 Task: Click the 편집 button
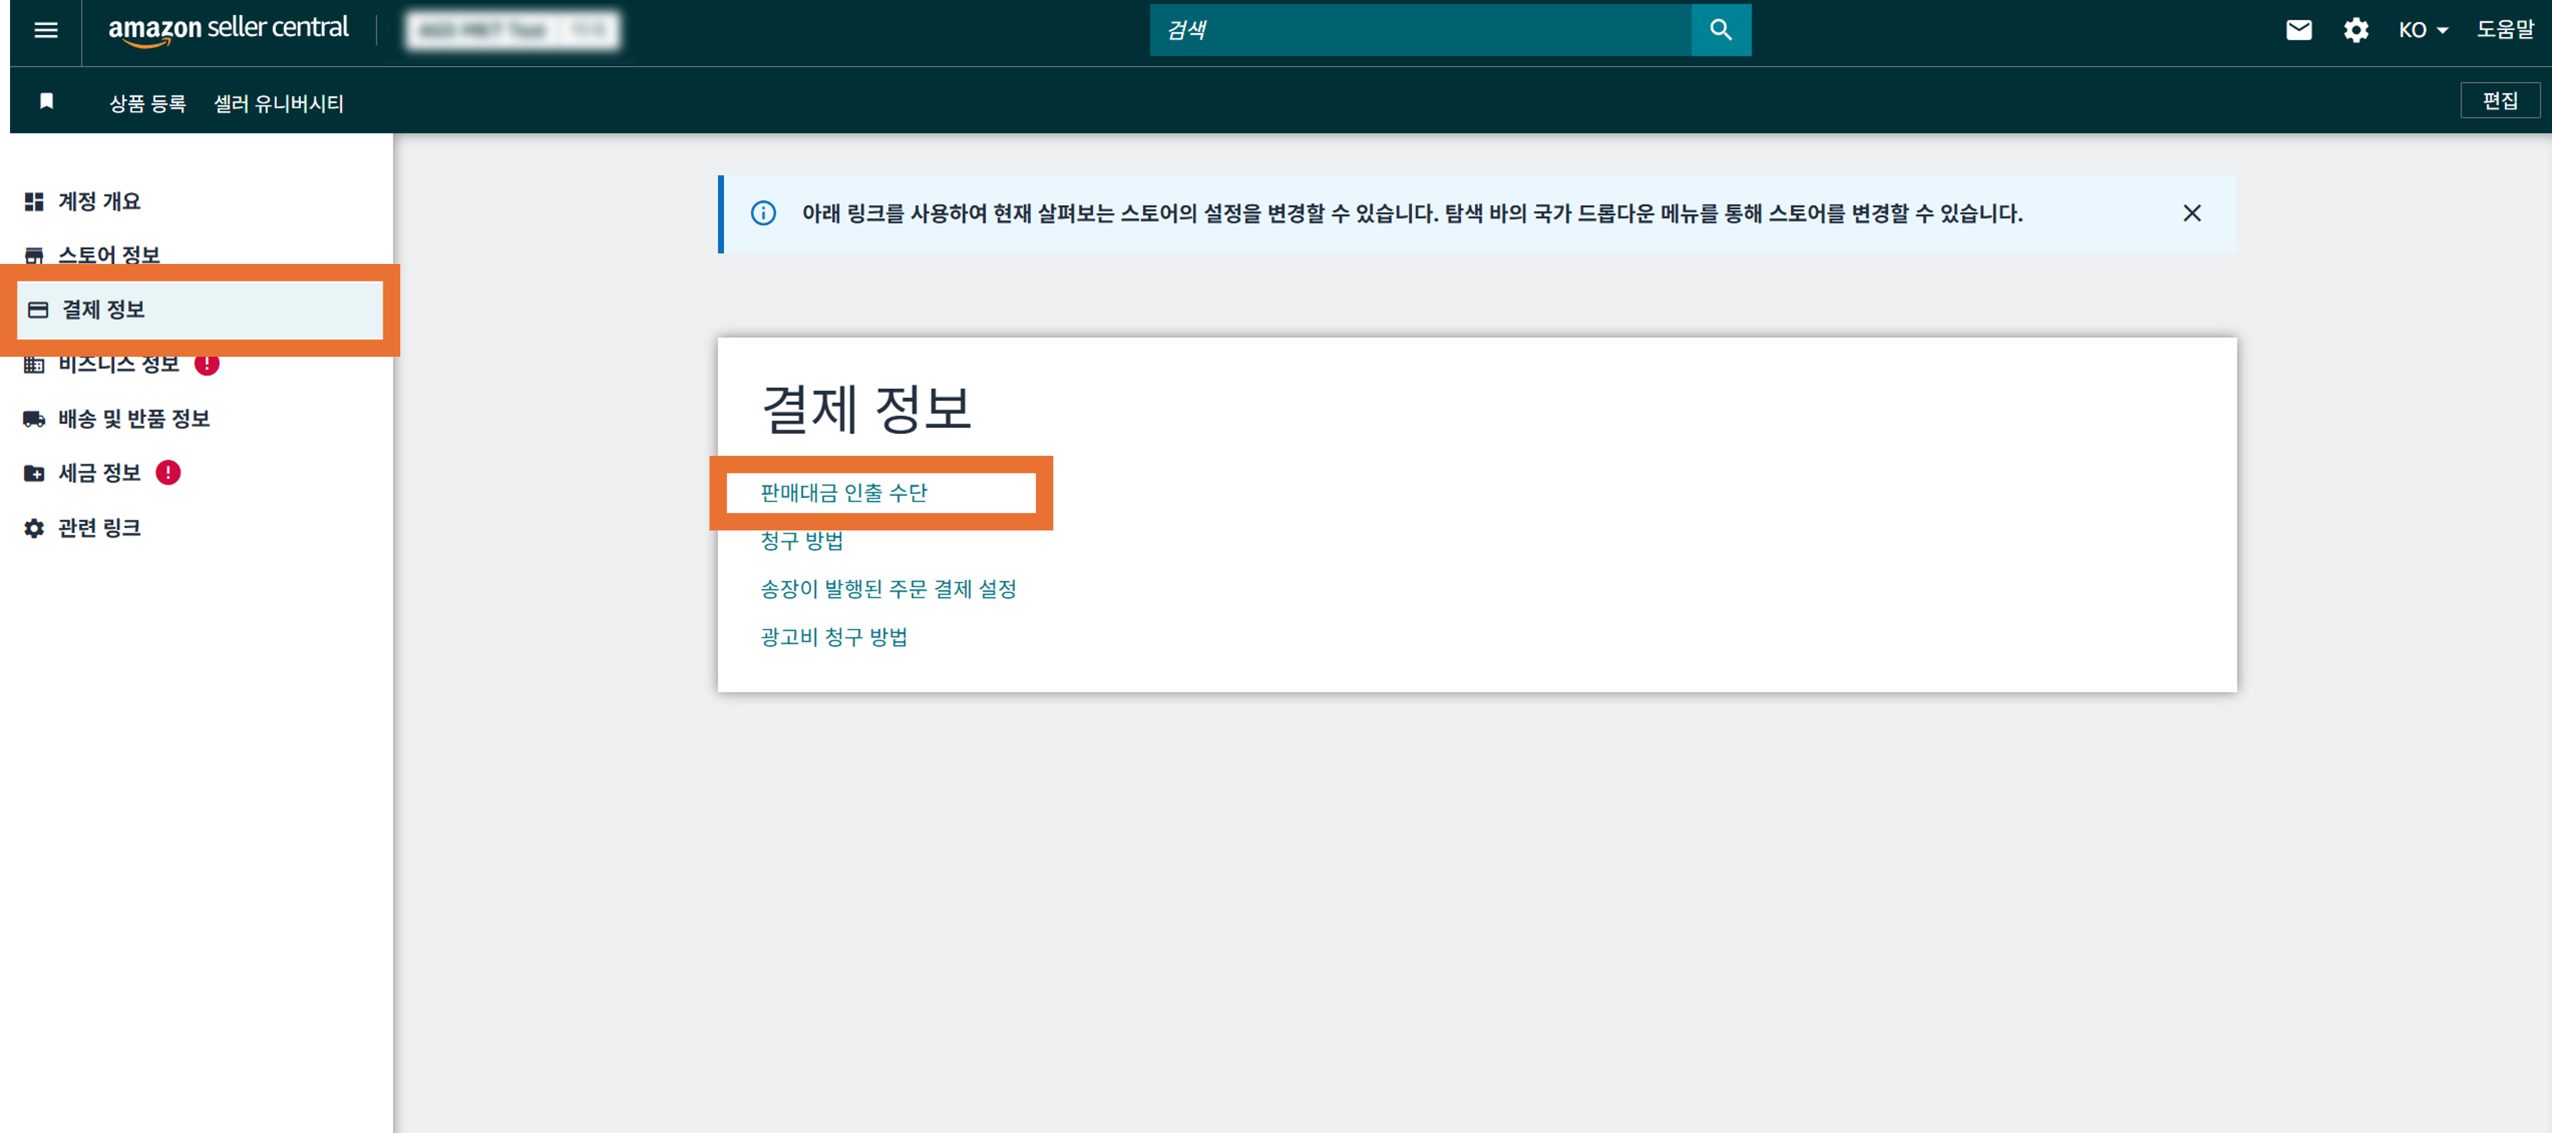point(2499,100)
